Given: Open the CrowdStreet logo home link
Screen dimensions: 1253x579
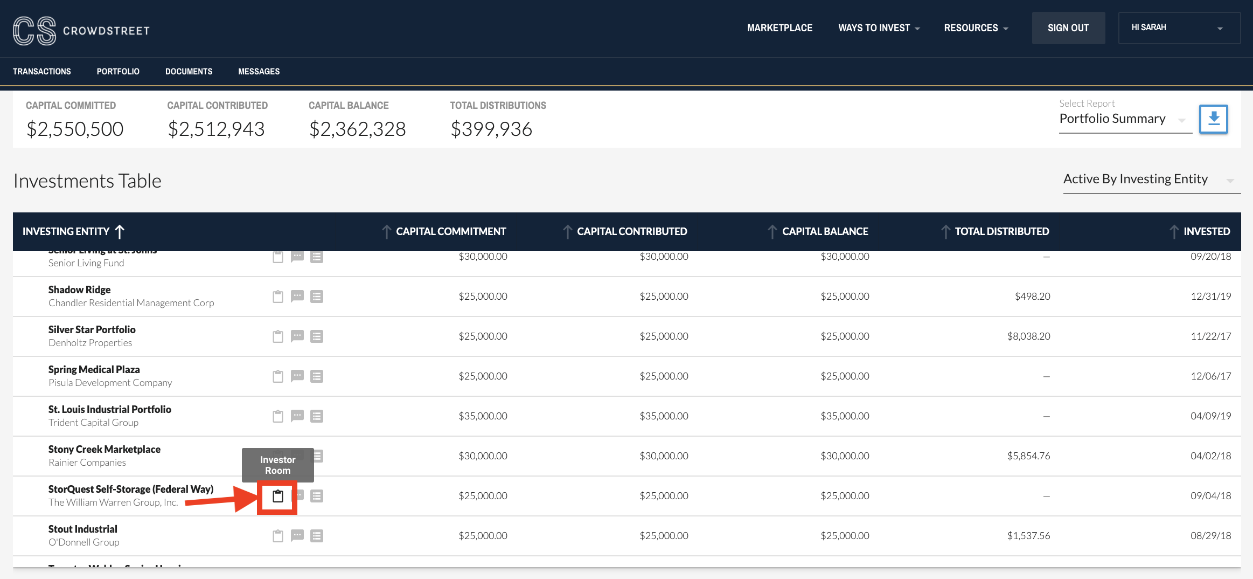Looking at the screenshot, I should coord(81,31).
